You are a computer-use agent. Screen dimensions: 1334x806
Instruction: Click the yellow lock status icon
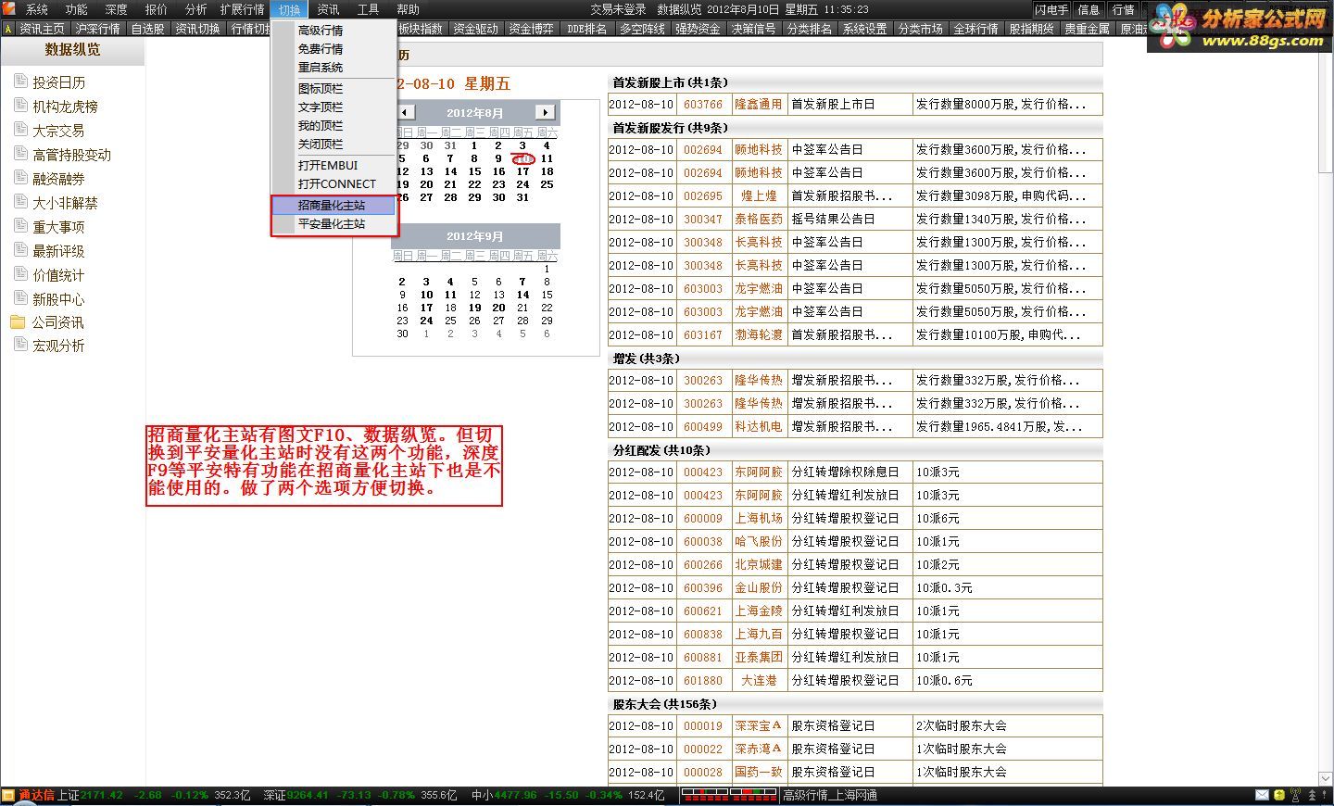(1278, 795)
